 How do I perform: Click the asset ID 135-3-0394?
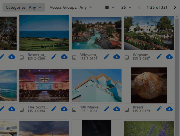[x=36, y=111]
